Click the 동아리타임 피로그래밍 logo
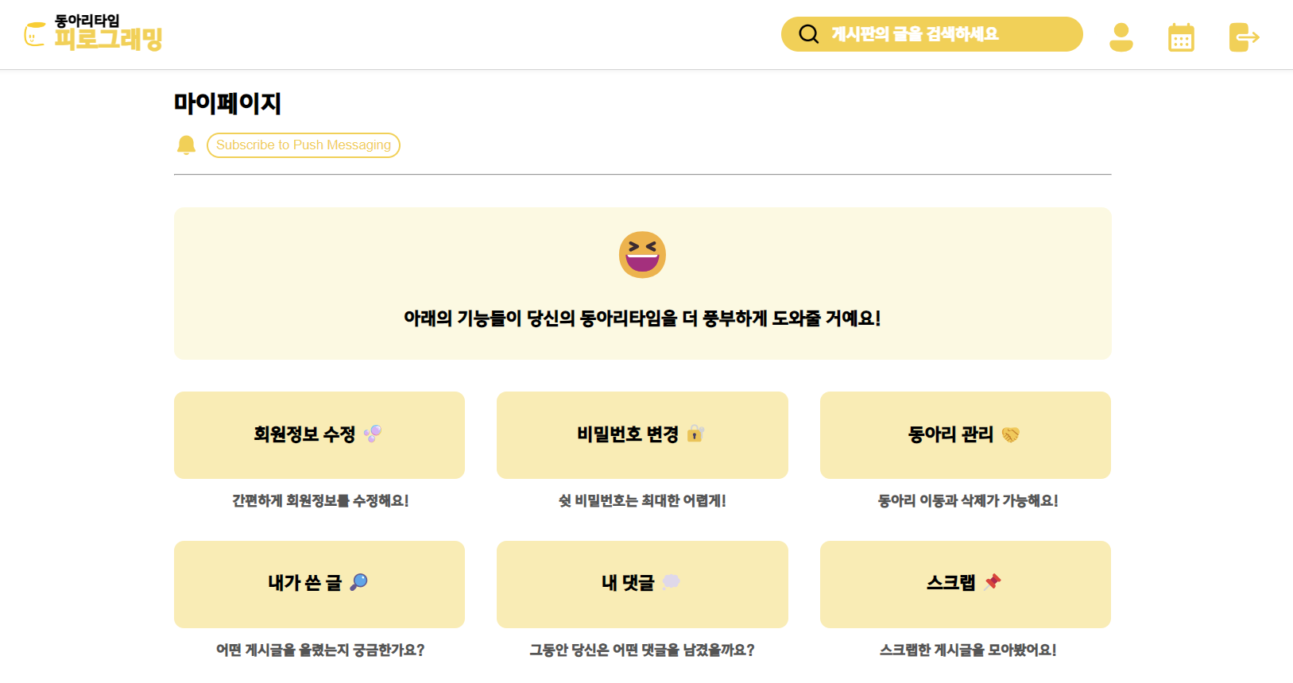Image resolution: width=1293 pixels, height=683 pixels. tap(94, 33)
